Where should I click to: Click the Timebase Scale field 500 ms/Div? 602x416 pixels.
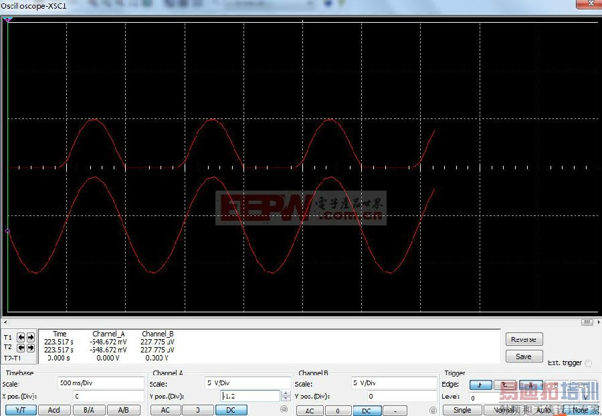tap(101, 383)
